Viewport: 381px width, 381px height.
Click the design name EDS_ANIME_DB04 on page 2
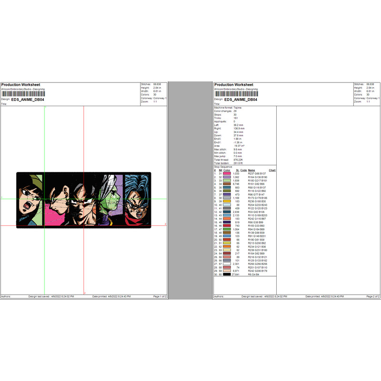click(241, 100)
